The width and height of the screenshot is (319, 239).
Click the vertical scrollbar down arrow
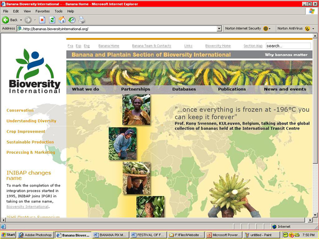click(315, 215)
